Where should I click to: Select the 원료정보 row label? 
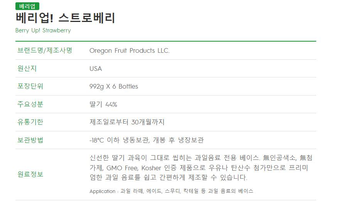point(30,174)
